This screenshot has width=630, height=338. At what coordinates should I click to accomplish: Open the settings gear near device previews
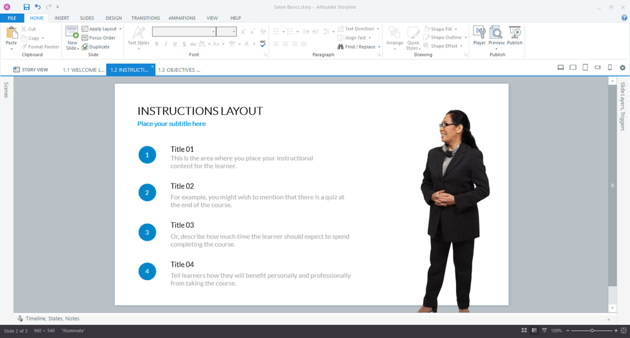click(x=622, y=67)
